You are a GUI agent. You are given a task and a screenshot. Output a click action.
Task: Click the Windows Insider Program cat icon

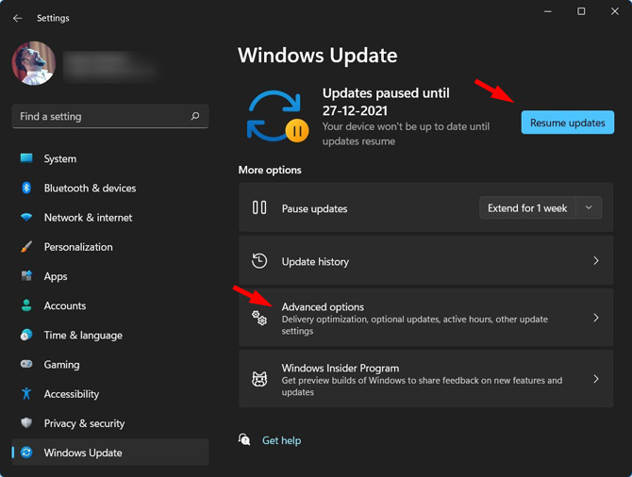(x=259, y=379)
